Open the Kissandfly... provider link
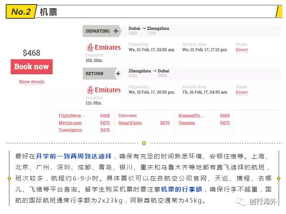The height and width of the screenshot is (214, 286). point(192,116)
